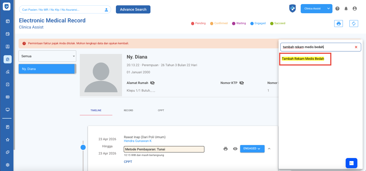Switch to the CPPT tab
The height and width of the screenshot is (171, 366).
(161, 110)
